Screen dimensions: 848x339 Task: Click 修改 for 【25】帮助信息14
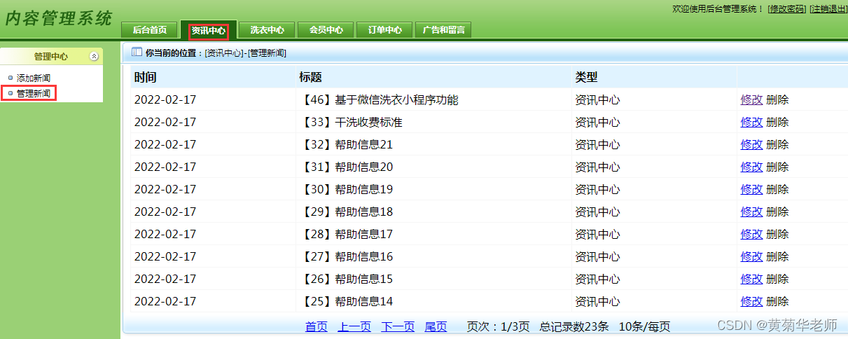tap(751, 301)
